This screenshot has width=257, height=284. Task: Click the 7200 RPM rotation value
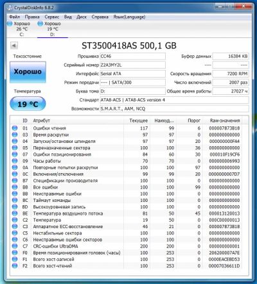click(x=231, y=74)
